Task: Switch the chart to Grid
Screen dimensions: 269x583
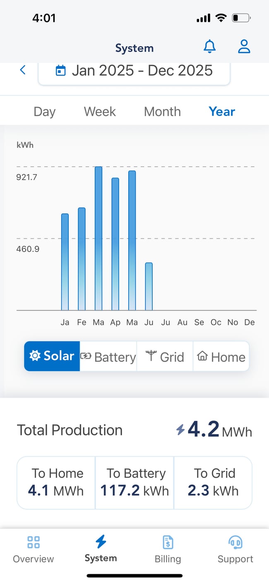Action: [x=165, y=356]
